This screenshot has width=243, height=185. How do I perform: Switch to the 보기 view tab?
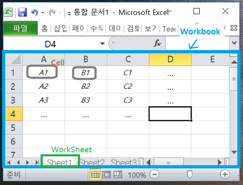(x=151, y=29)
